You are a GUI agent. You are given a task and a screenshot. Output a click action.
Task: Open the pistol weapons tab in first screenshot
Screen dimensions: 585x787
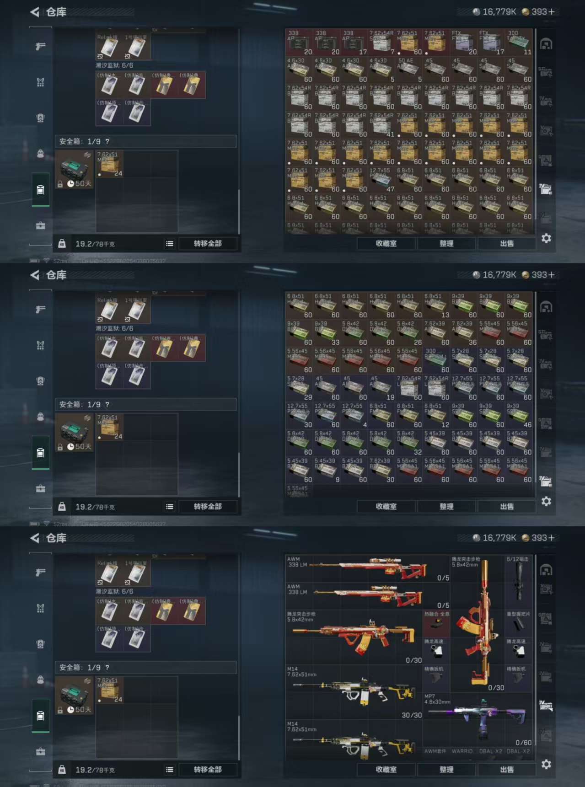click(x=40, y=46)
